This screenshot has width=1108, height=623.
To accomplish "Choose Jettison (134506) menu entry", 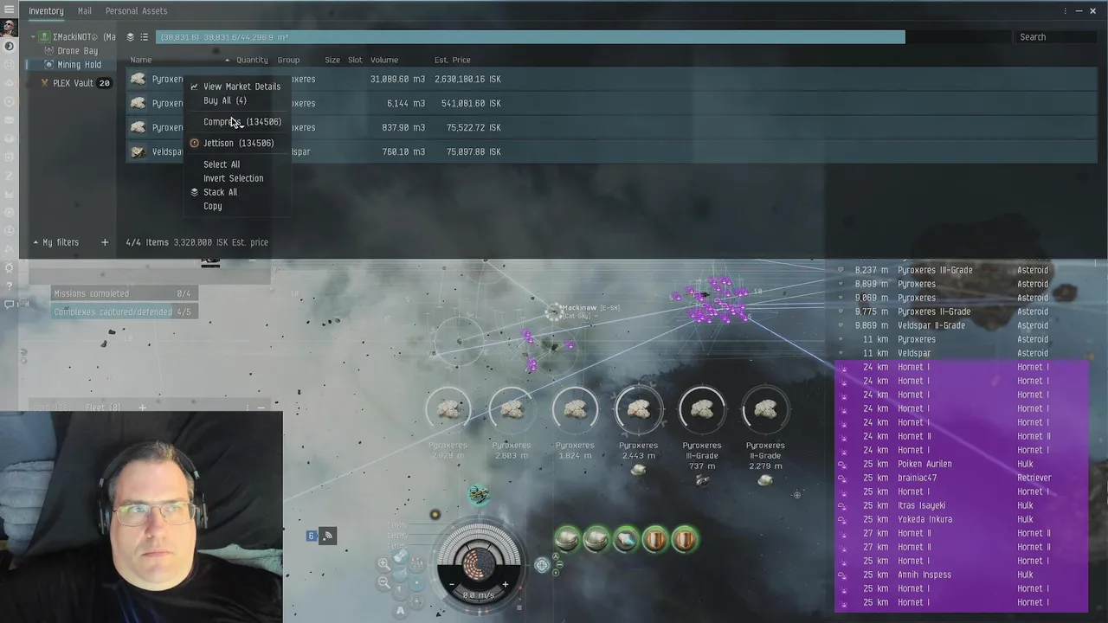I will coord(238,143).
